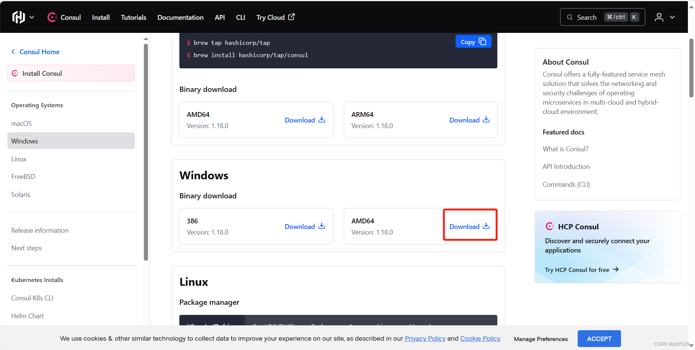
Task: Open Consul K8s CLI sidebar link
Action: click(33, 298)
